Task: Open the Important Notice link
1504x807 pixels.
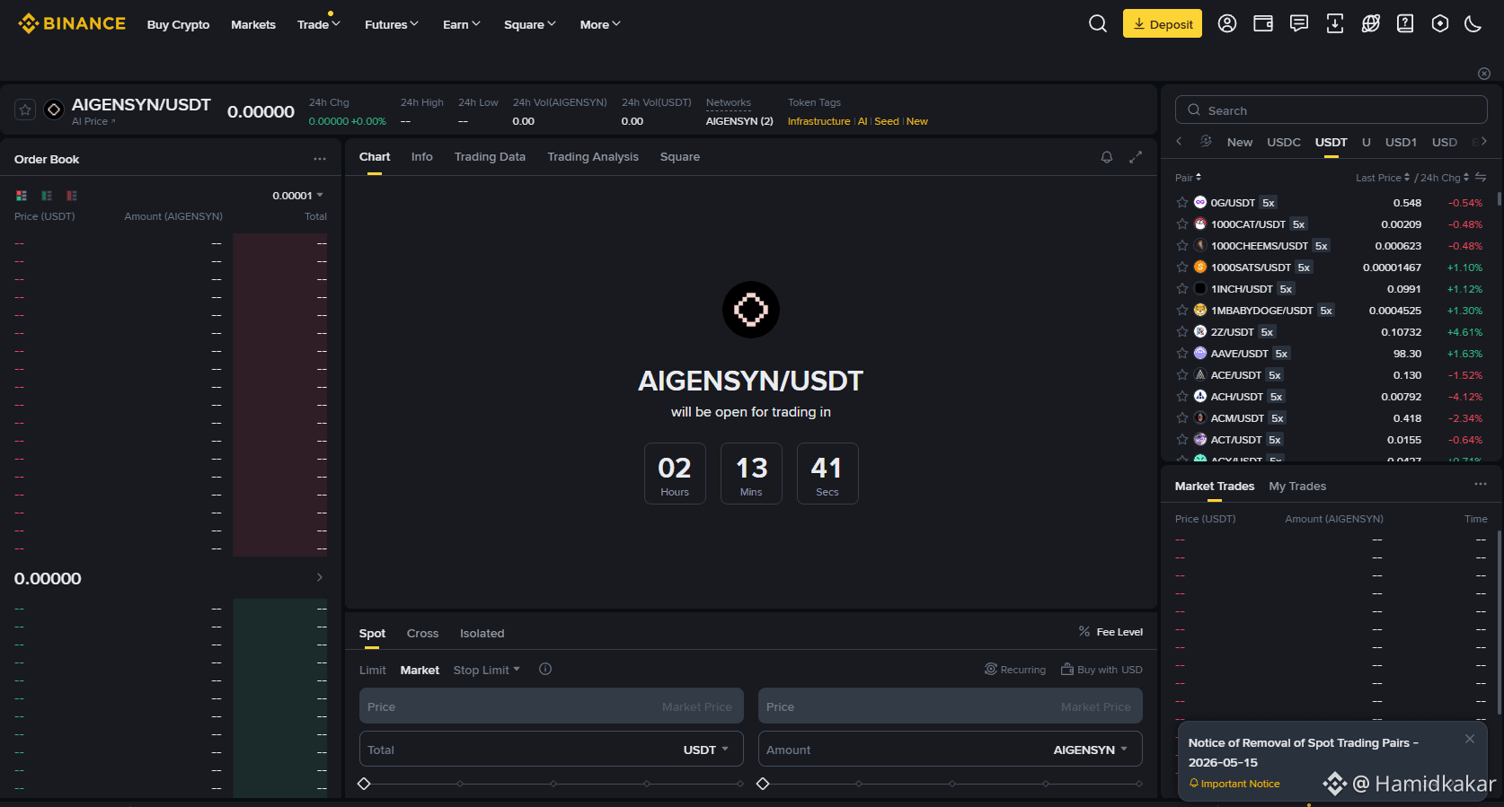Action: (x=1234, y=784)
